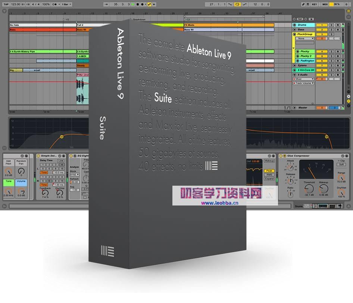Adjust the Glue Compressor Threshold knob

click(x=309, y=188)
